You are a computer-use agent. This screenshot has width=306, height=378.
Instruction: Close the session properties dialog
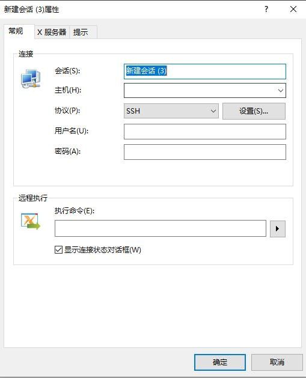(293, 9)
